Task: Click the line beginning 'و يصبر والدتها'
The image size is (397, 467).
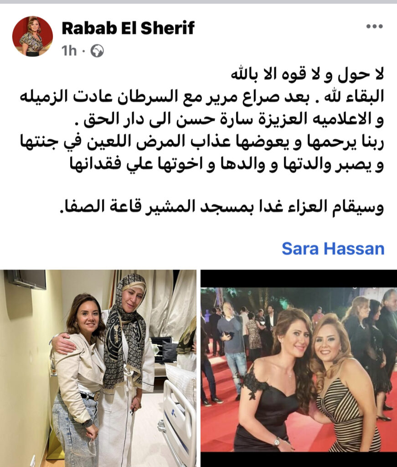Action: point(227,165)
